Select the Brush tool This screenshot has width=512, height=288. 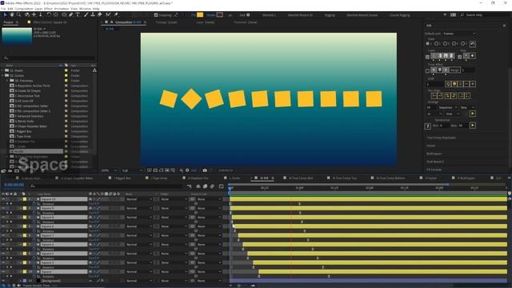(86, 14)
